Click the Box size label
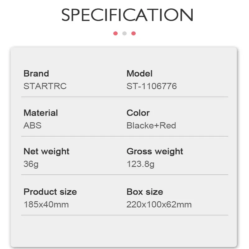 coord(145,192)
